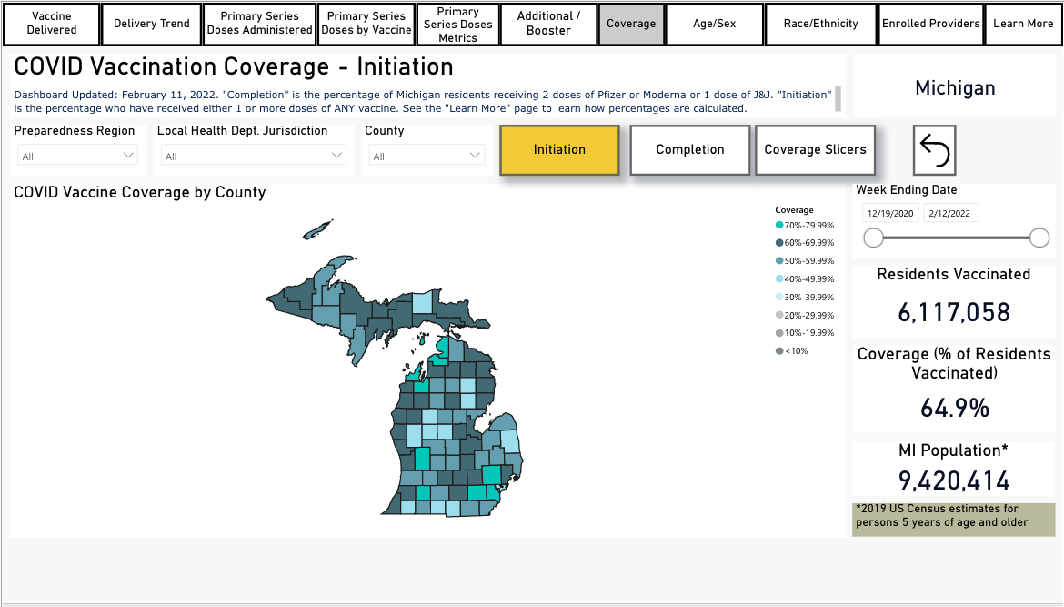Click the 60%-69.99% legend color dot
1064x607 pixels.
pyautogui.click(x=779, y=242)
